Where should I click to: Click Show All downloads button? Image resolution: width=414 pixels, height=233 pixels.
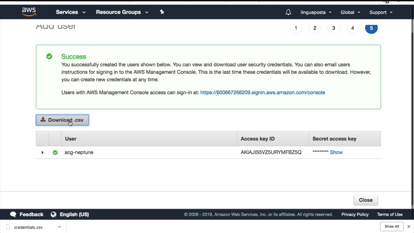click(x=392, y=227)
